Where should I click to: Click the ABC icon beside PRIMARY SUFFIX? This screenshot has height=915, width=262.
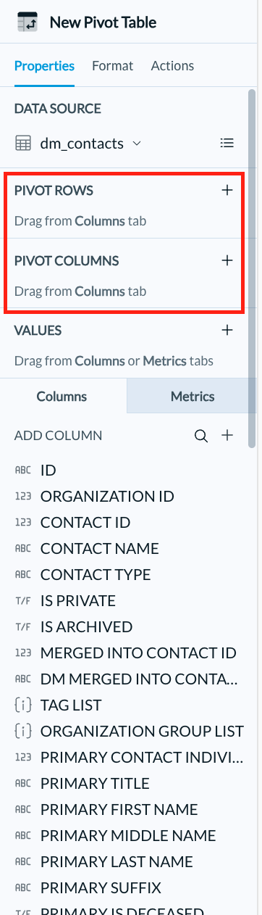[23, 888]
